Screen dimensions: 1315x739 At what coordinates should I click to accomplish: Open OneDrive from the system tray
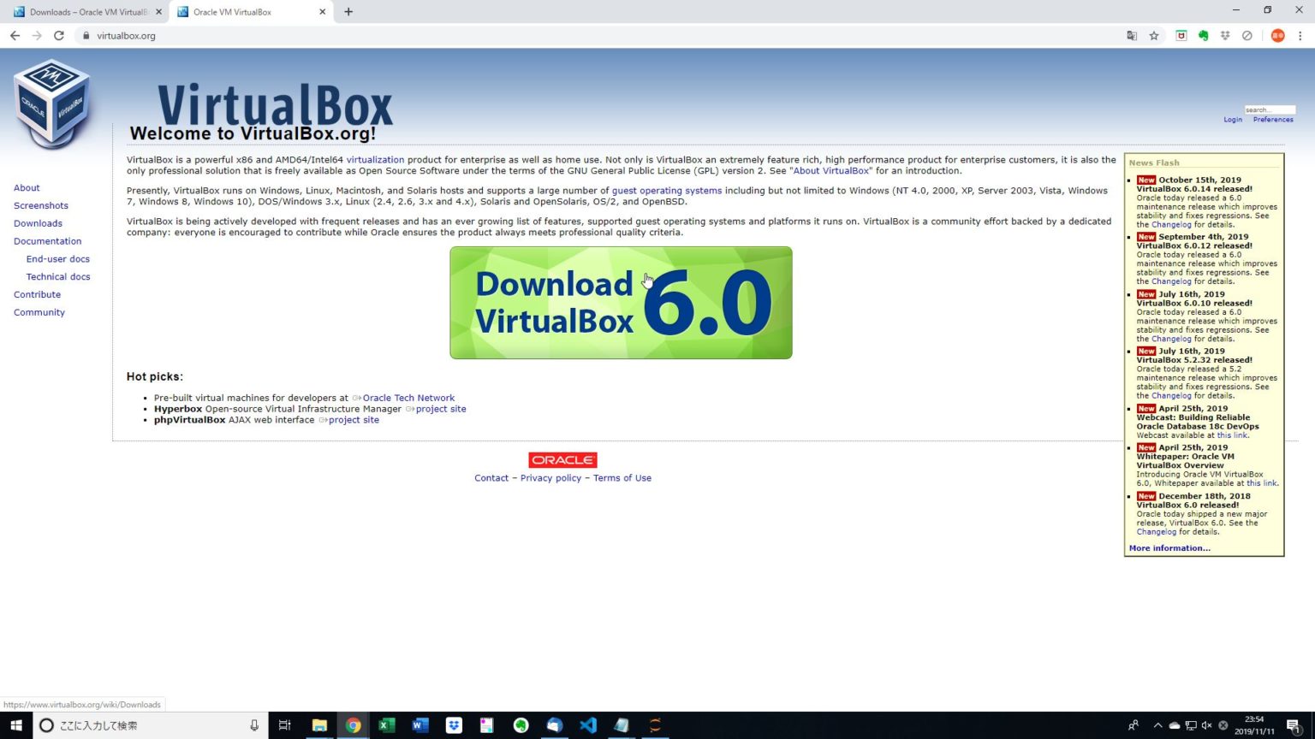(1175, 725)
